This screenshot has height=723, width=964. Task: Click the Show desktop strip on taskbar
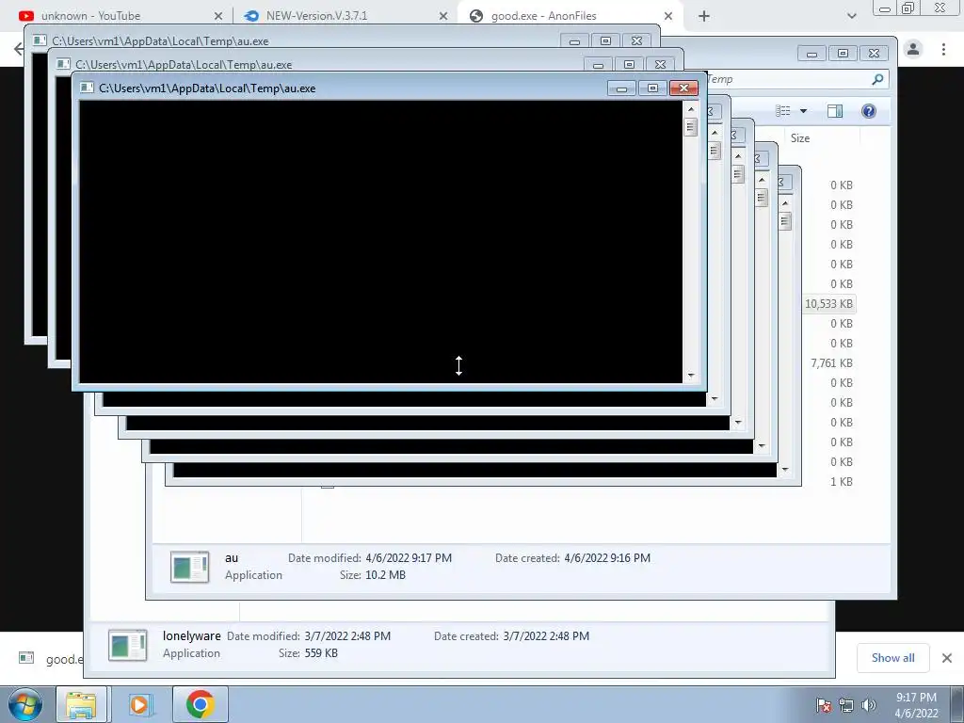tap(957, 704)
